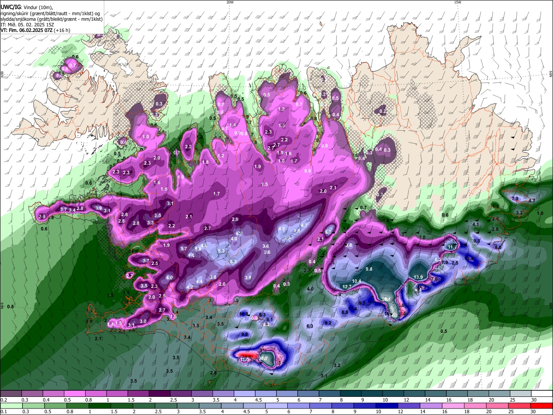Viewport: 553px width, 415px height.
Task: Click the deep blue swatch above 10 in the bottom legend row
Action: pos(387,405)
